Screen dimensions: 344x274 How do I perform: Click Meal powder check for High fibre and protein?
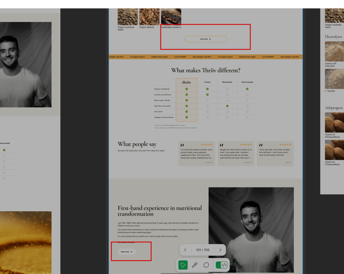227,106
